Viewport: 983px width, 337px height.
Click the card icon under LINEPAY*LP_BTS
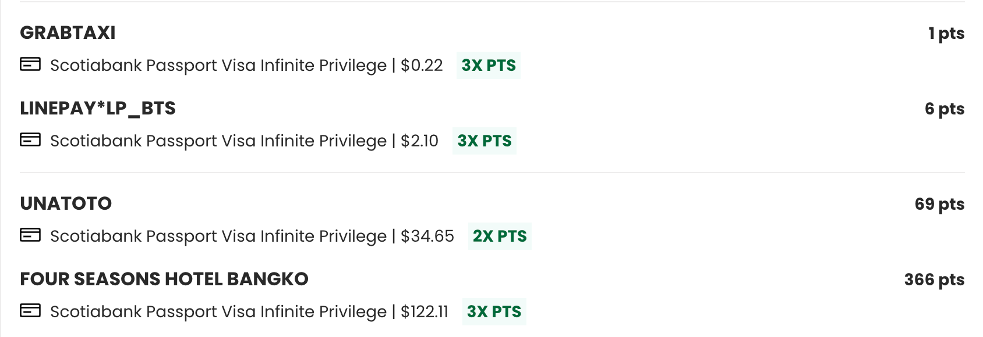pyautogui.click(x=30, y=141)
